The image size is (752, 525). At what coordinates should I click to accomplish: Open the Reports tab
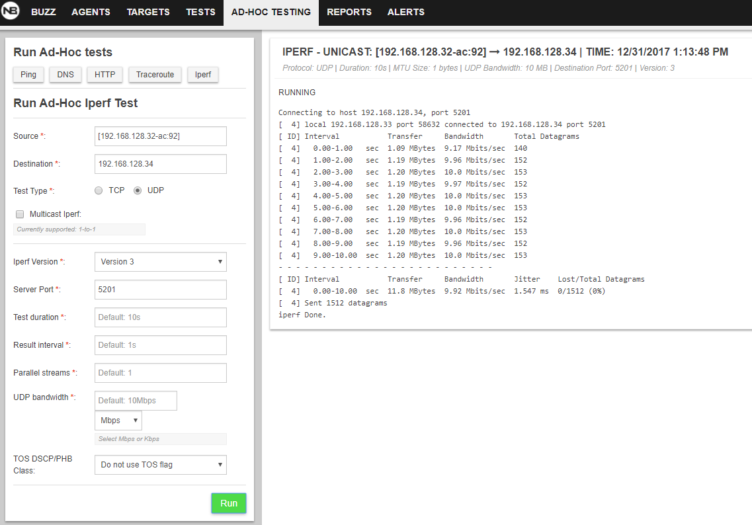[349, 12]
